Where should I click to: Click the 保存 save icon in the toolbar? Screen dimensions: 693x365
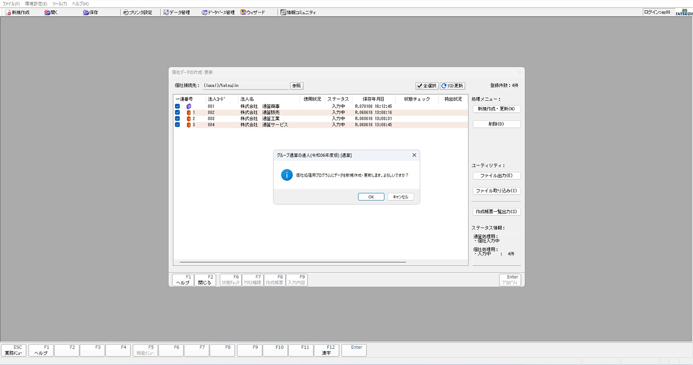[86, 12]
